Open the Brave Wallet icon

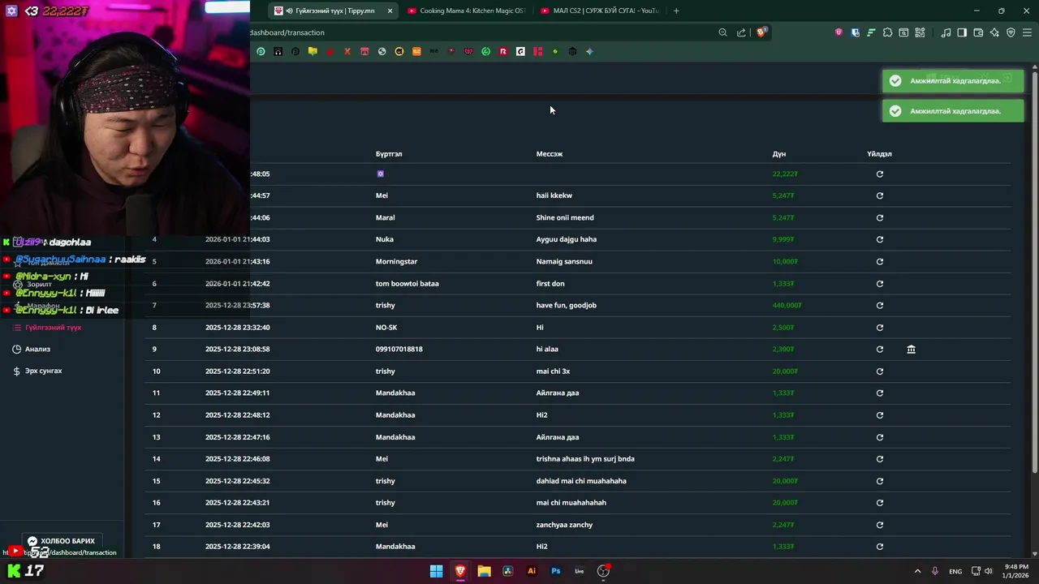(x=978, y=32)
